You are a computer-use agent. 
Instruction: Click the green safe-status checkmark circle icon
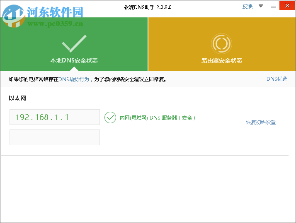110,117
